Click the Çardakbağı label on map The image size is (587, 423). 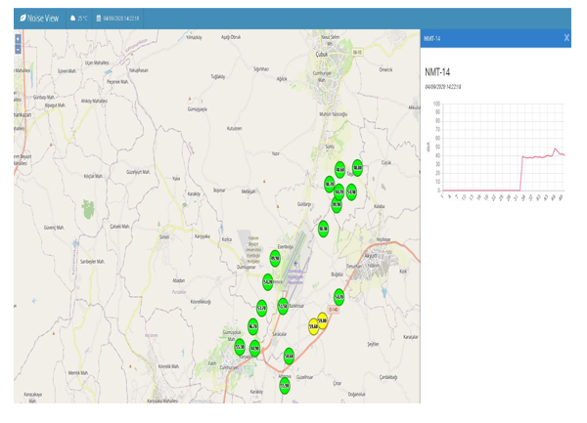tap(388, 377)
